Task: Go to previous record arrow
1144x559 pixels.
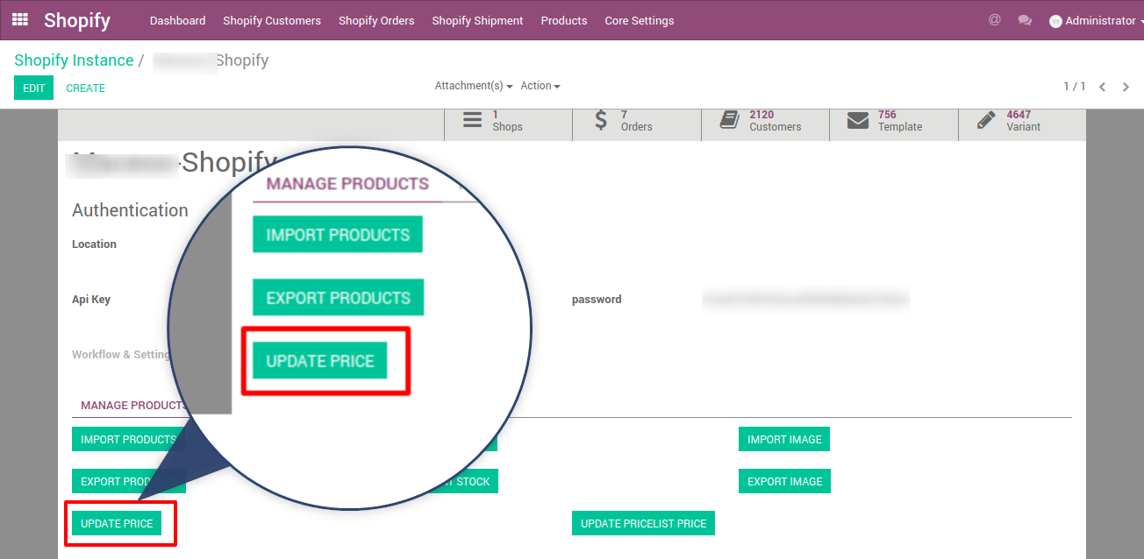Action: tap(1103, 87)
